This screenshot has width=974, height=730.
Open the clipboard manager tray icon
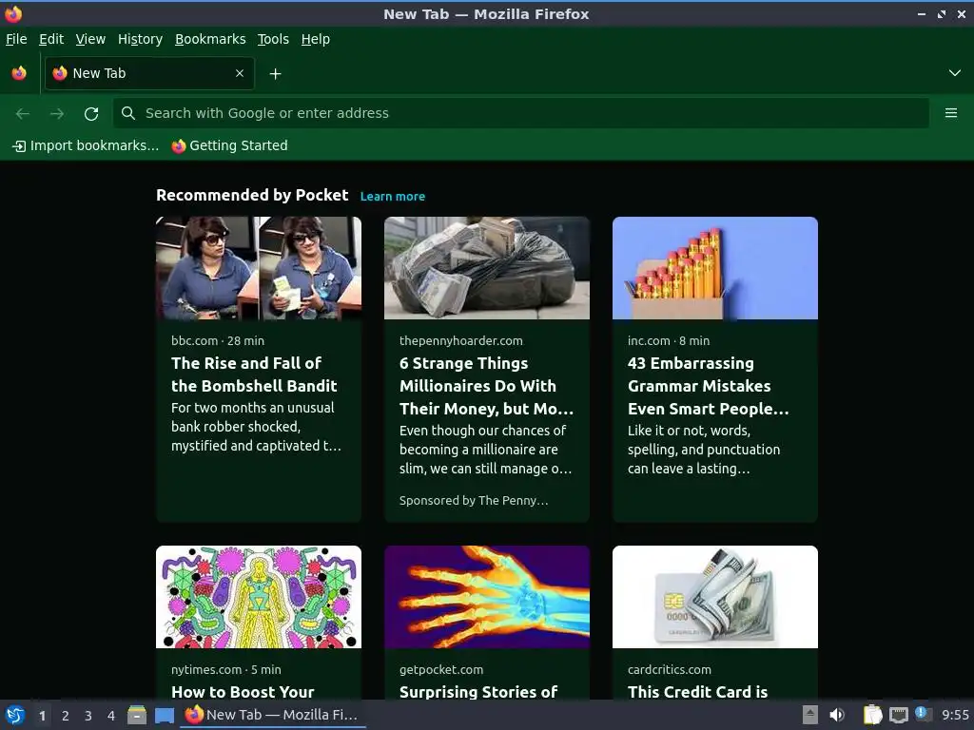click(873, 715)
